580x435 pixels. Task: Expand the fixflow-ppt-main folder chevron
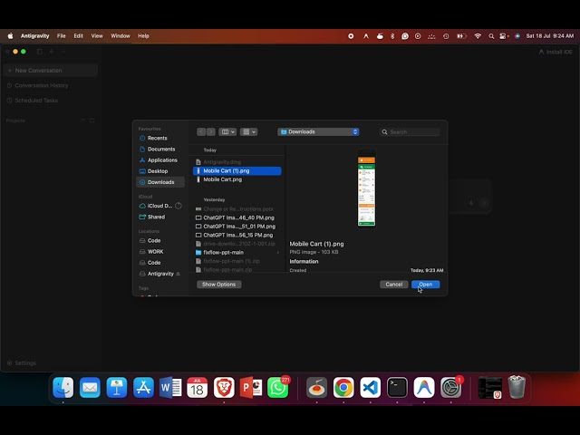pyautogui.click(x=278, y=252)
